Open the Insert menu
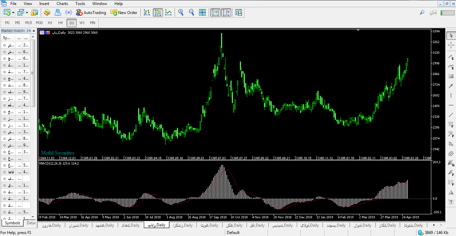Screen dimensions: 456x236 pyautogui.click(x=44, y=4)
